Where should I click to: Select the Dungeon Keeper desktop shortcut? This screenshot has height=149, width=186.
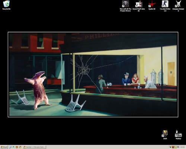tap(178, 6)
